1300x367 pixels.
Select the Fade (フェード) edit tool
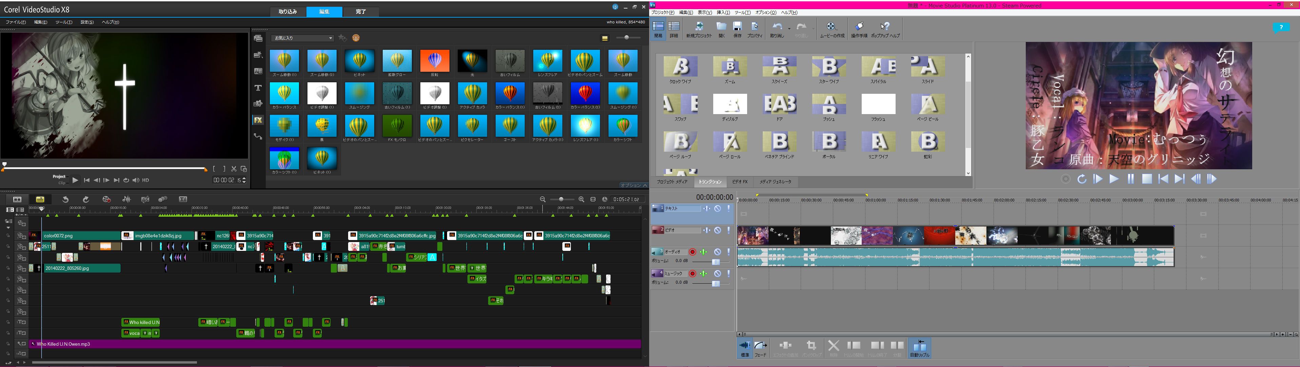click(x=761, y=348)
